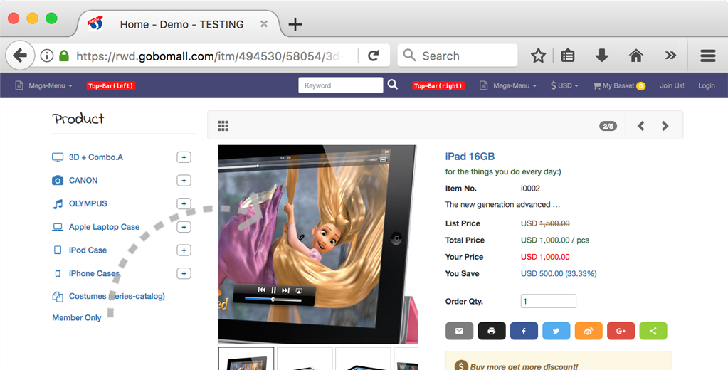Go to the browser home page
This screenshot has width=728, height=370.
click(x=636, y=55)
